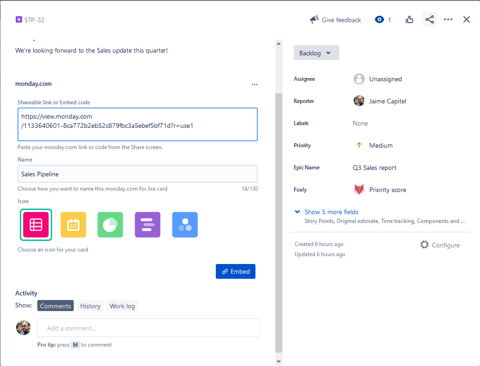Select the pink table icon
480x366 pixels.
click(36, 225)
